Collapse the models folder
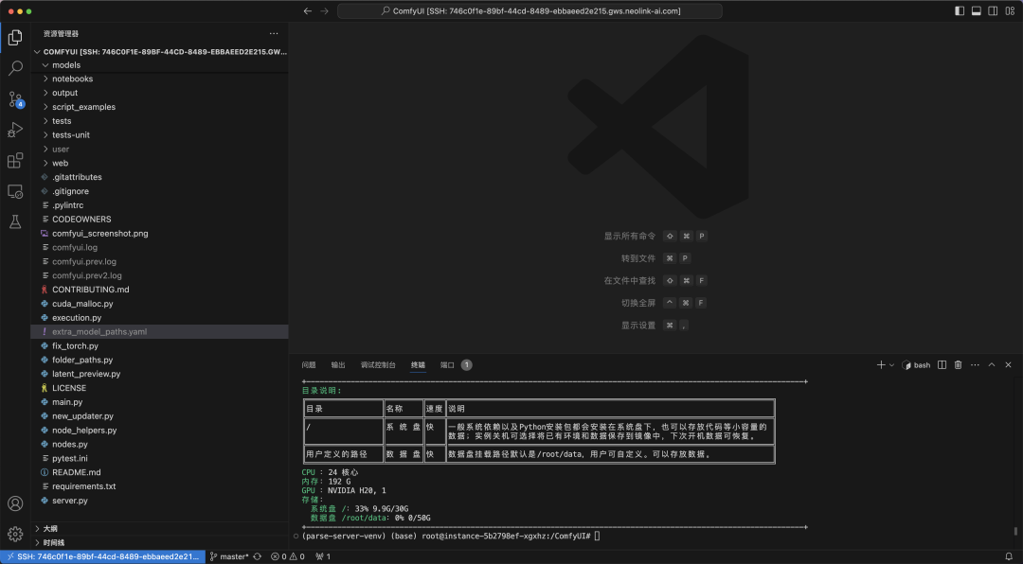Image resolution: width=1023 pixels, height=564 pixels. (45, 65)
